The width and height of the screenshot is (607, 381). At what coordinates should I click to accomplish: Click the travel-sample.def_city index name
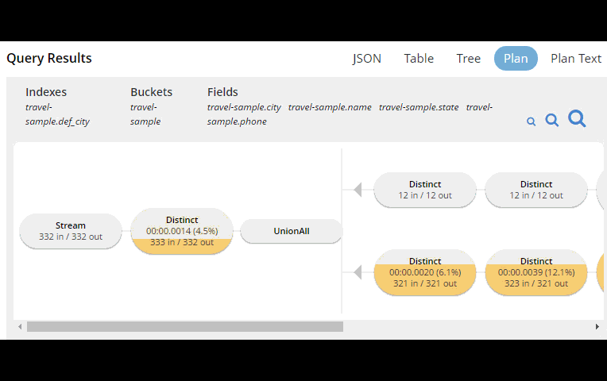(x=57, y=114)
